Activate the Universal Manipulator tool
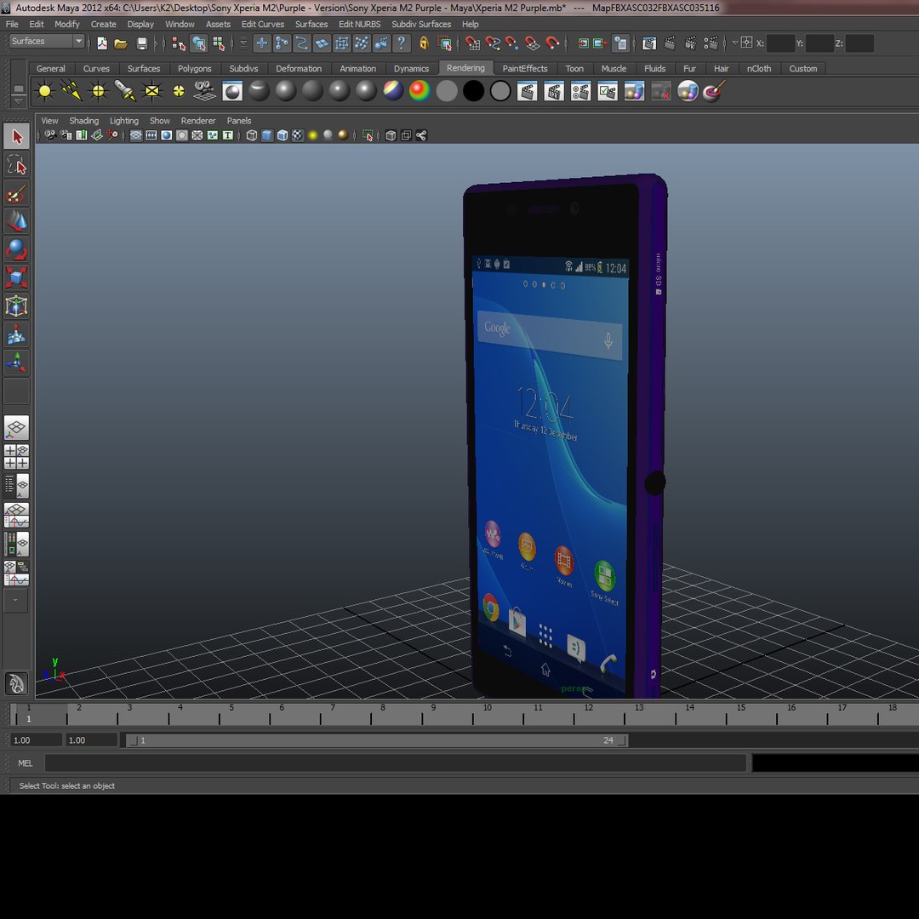Screen dimensions: 919x919 click(16, 306)
